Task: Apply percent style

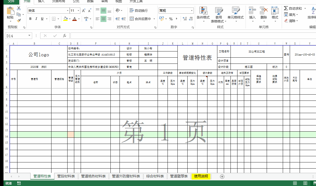Action: click(171, 19)
